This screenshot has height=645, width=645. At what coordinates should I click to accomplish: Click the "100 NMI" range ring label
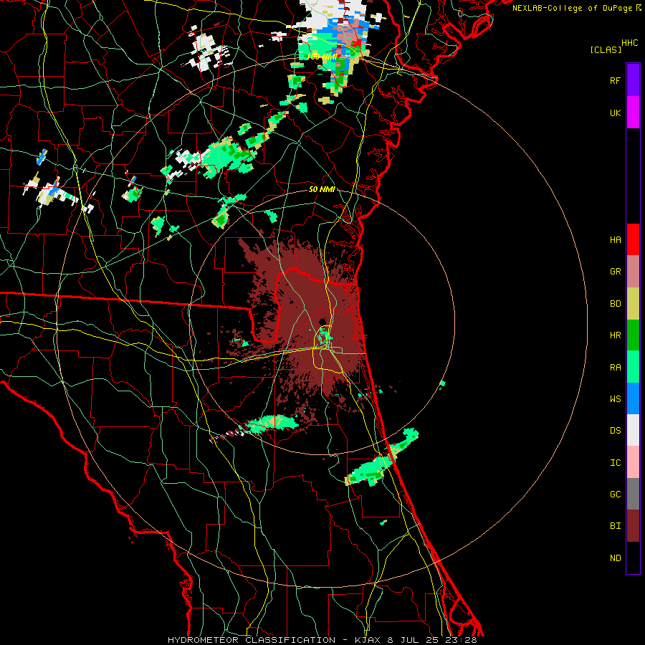point(322,57)
